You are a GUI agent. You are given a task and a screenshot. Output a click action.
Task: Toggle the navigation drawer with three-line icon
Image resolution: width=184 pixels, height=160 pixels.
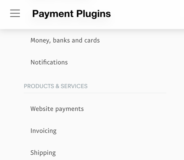[15, 13]
